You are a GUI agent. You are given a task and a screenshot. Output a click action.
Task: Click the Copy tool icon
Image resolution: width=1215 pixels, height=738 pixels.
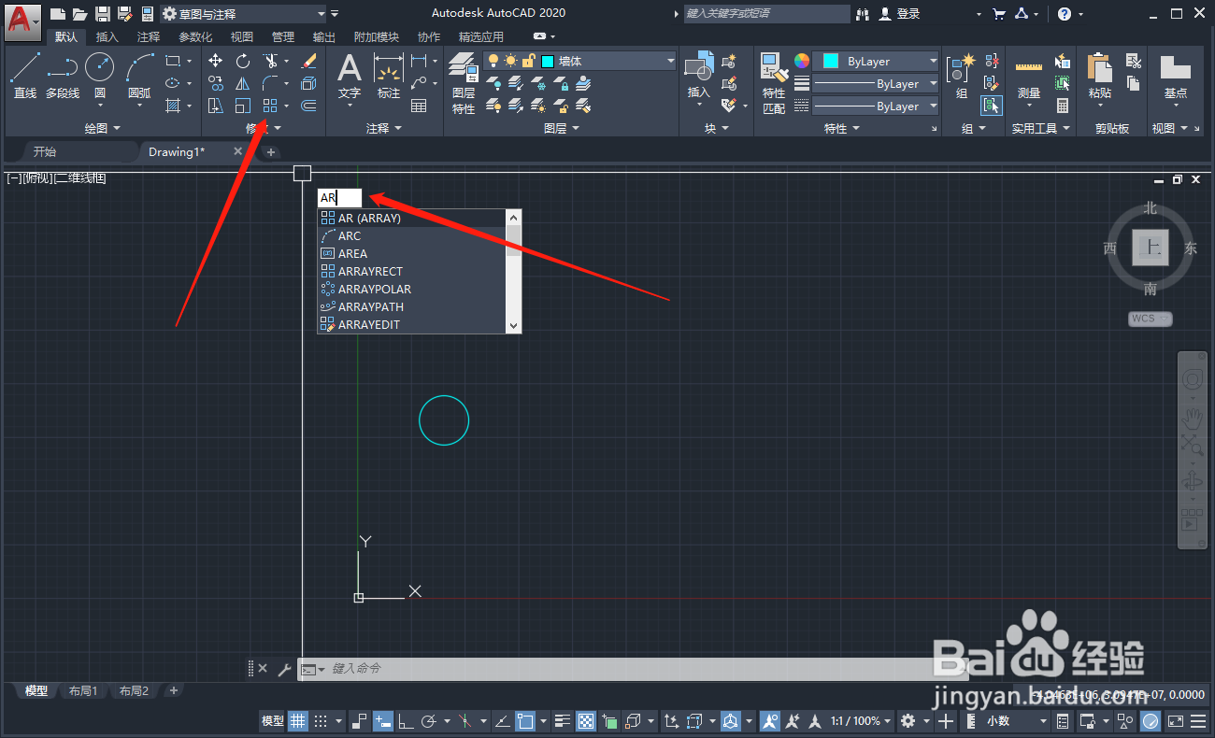pyautogui.click(x=216, y=83)
